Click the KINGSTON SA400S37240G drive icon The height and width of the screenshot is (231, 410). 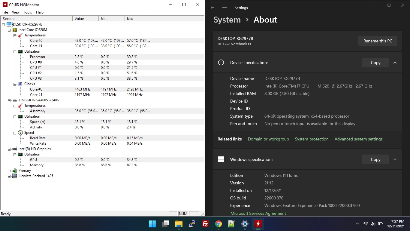[15, 100]
